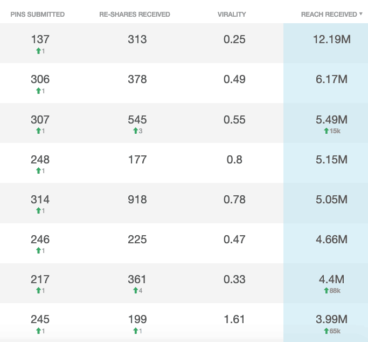Screen dimensions: 368x342
Task: Click the 378 re-shares value
Action: tap(137, 79)
